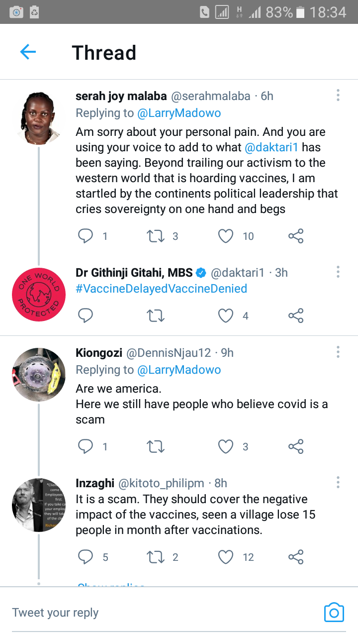
Task: Go back using the arrow icon
Action: pos(28,52)
